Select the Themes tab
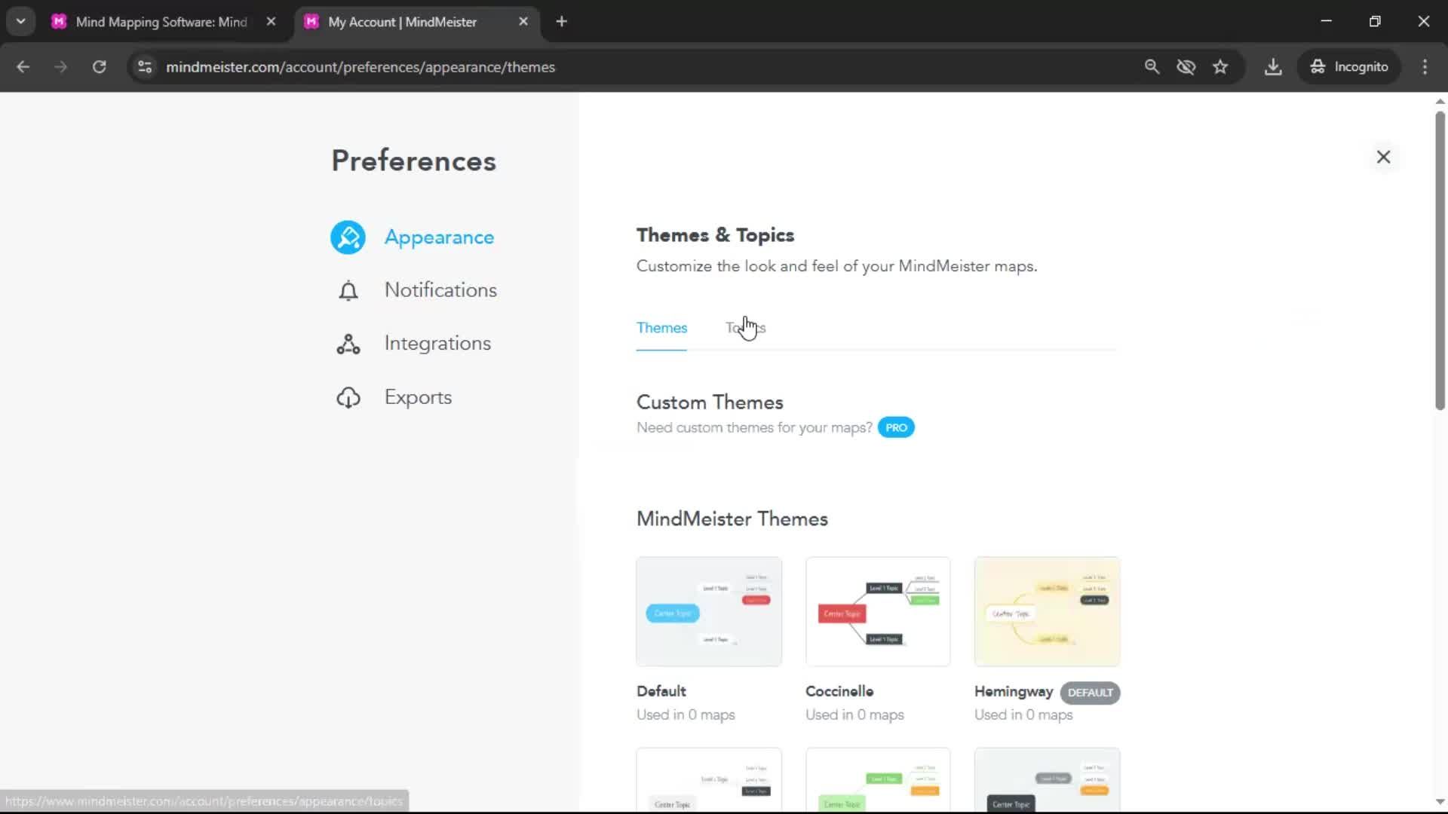The width and height of the screenshot is (1448, 814). click(x=661, y=328)
